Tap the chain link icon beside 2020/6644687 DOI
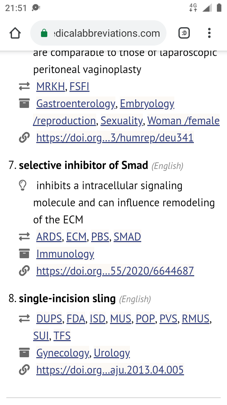 (24, 271)
